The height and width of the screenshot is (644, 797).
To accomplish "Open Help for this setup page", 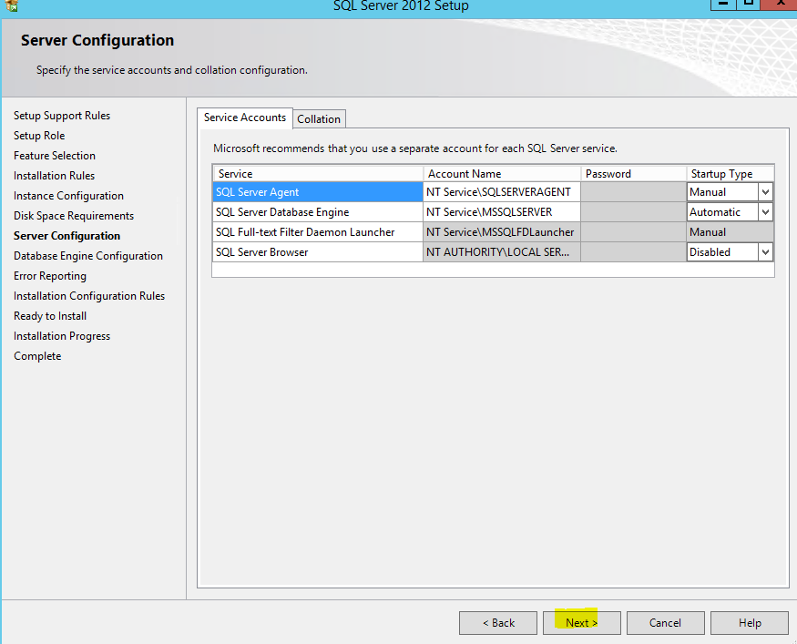I will point(750,623).
